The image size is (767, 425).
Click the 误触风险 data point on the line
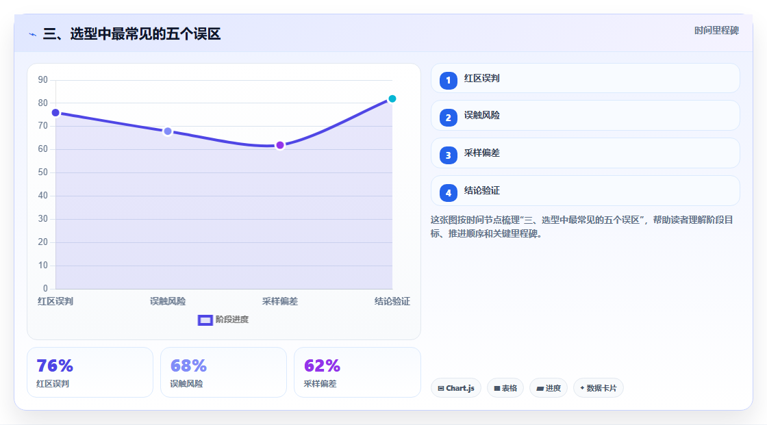pyautogui.click(x=168, y=131)
